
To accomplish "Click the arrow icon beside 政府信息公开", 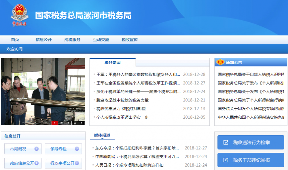I will click(37, 163).
